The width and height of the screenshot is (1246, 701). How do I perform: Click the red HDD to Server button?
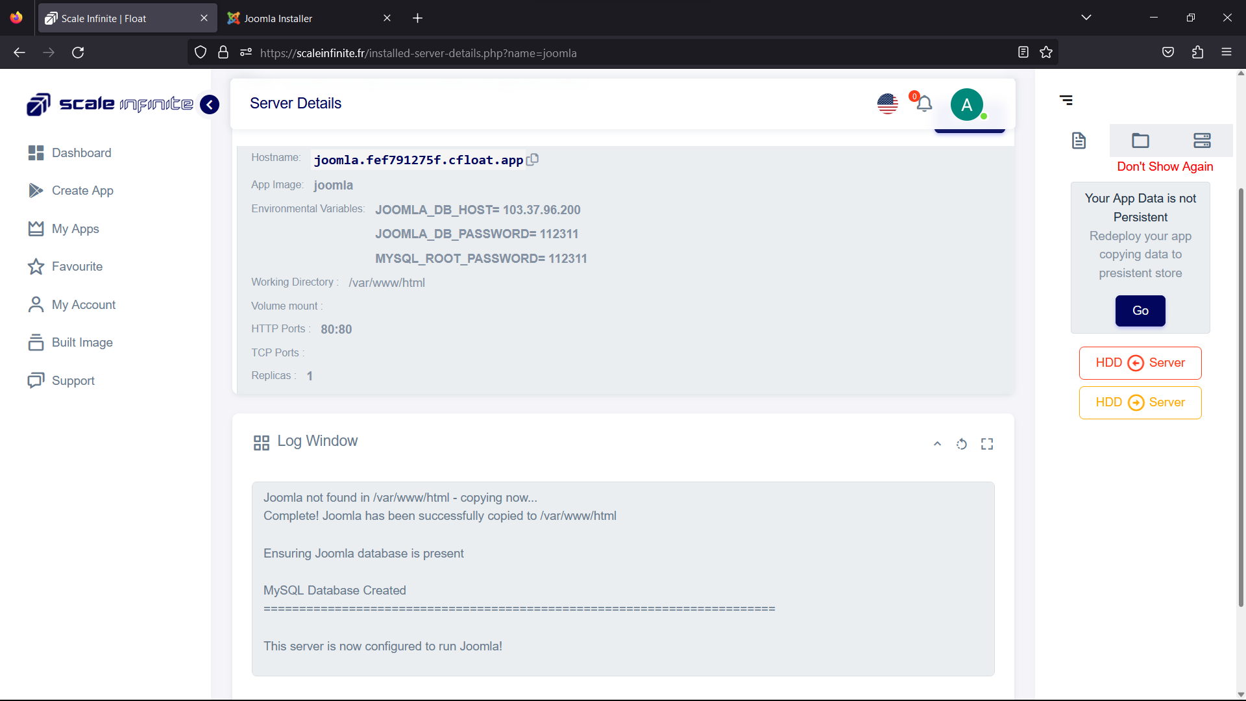point(1140,363)
